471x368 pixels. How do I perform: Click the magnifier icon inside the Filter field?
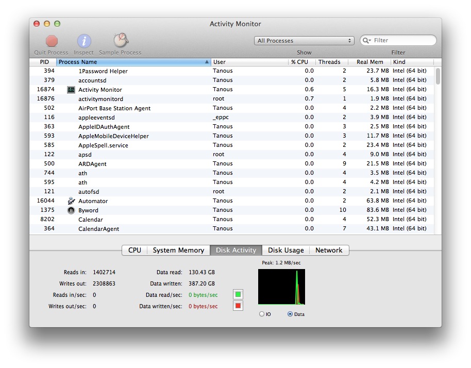point(366,40)
